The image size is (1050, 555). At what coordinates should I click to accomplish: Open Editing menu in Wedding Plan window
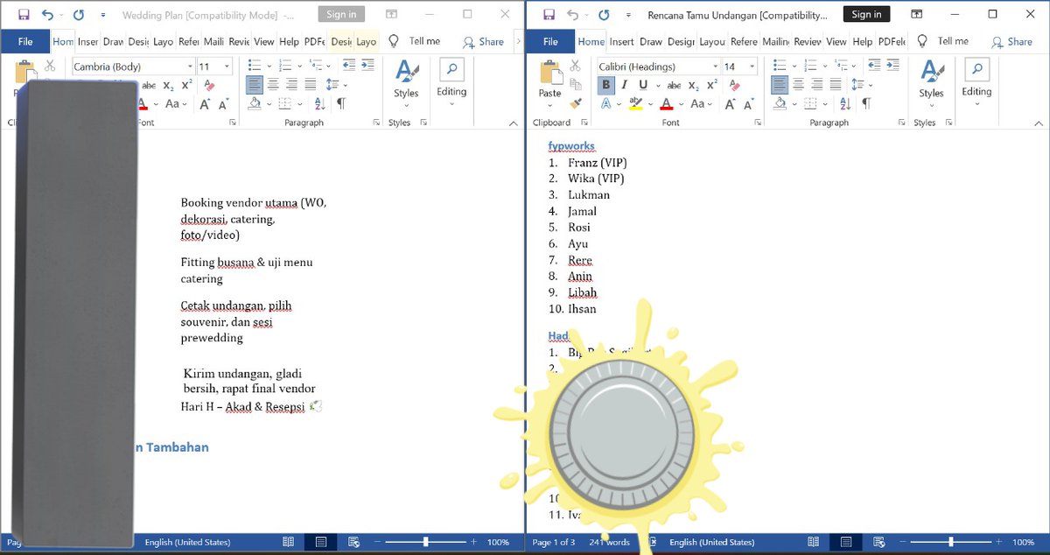click(x=451, y=82)
